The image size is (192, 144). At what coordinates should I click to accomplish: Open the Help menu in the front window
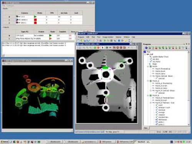tap(133, 37)
